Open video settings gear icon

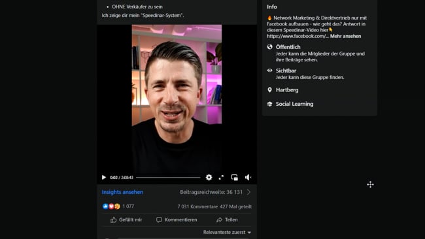coord(209,177)
